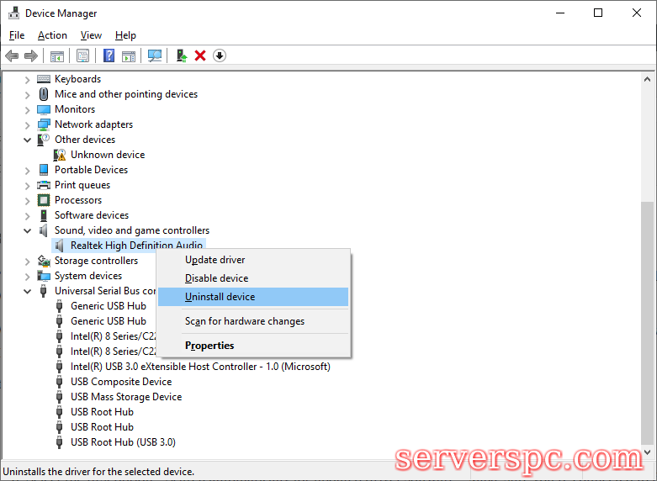Open the Action menu
Screen dimensions: 657x481
click(52, 35)
